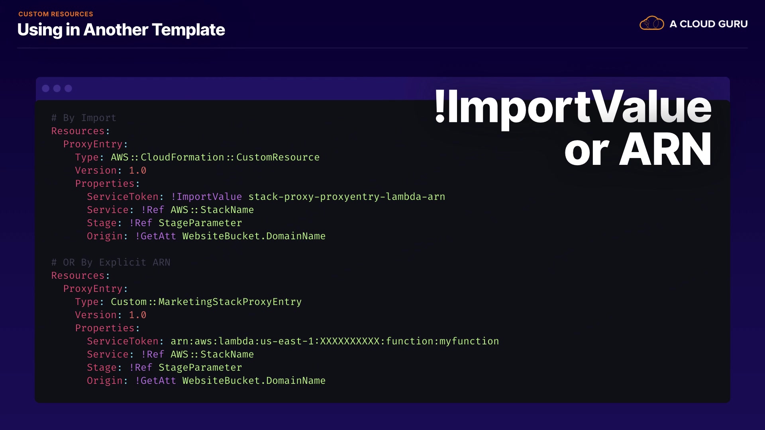
Task: Click the '# By Import' comment line
Action: (x=84, y=118)
